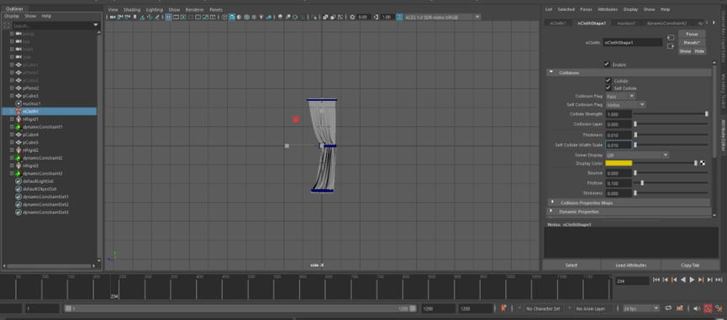This screenshot has width=727, height=320.
Task: Open the viewport Renderer menu
Action: point(195,10)
